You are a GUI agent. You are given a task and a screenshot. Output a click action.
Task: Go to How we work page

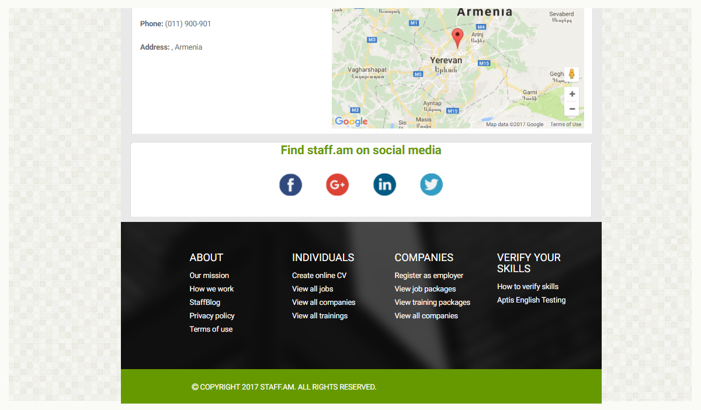(211, 289)
